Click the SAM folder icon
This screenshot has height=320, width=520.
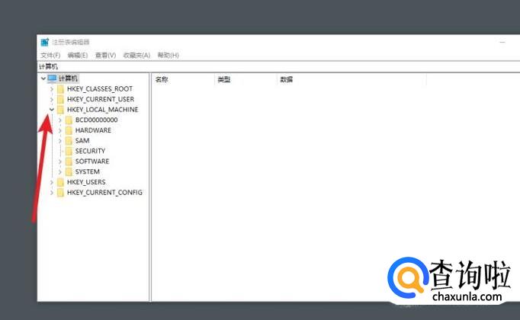(69, 141)
